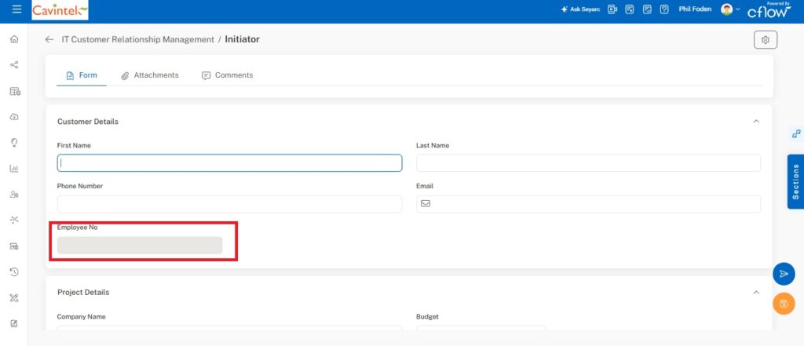Click the help question mark icon
The height and width of the screenshot is (346, 804).
tap(664, 9)
